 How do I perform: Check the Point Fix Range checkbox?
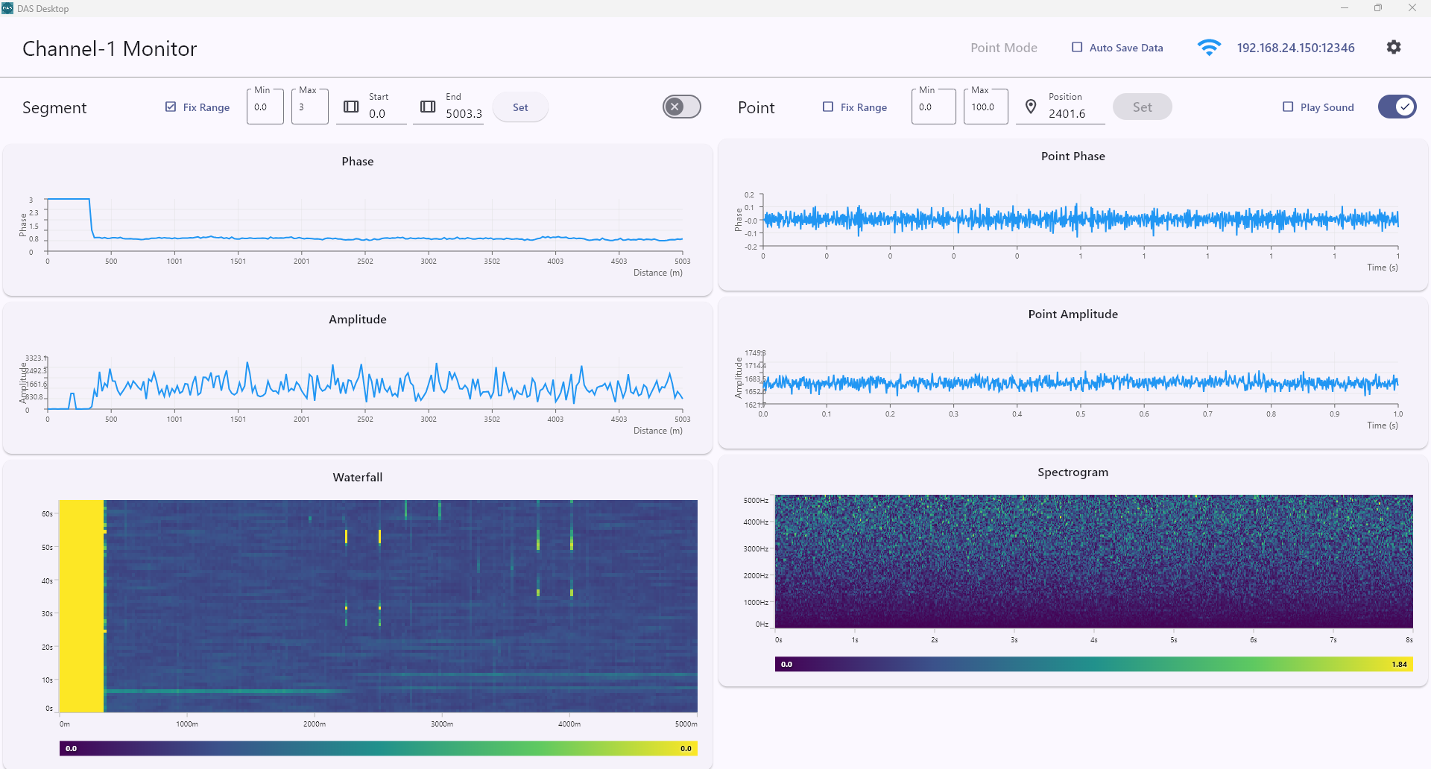tap(828, 107)
